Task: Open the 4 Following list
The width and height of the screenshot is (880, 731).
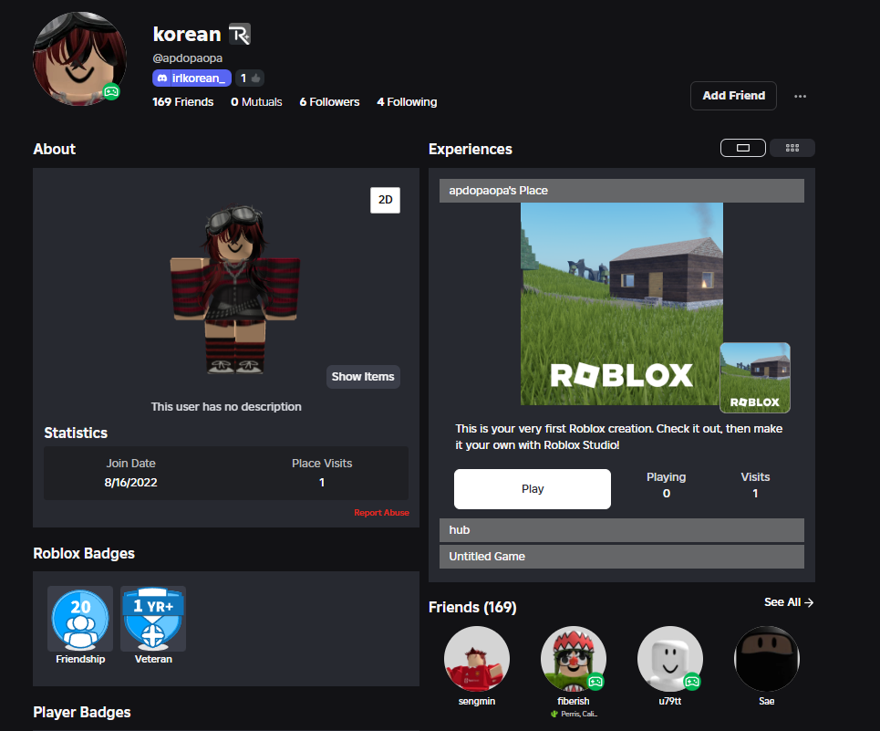Action: click(x=407, y=101)
